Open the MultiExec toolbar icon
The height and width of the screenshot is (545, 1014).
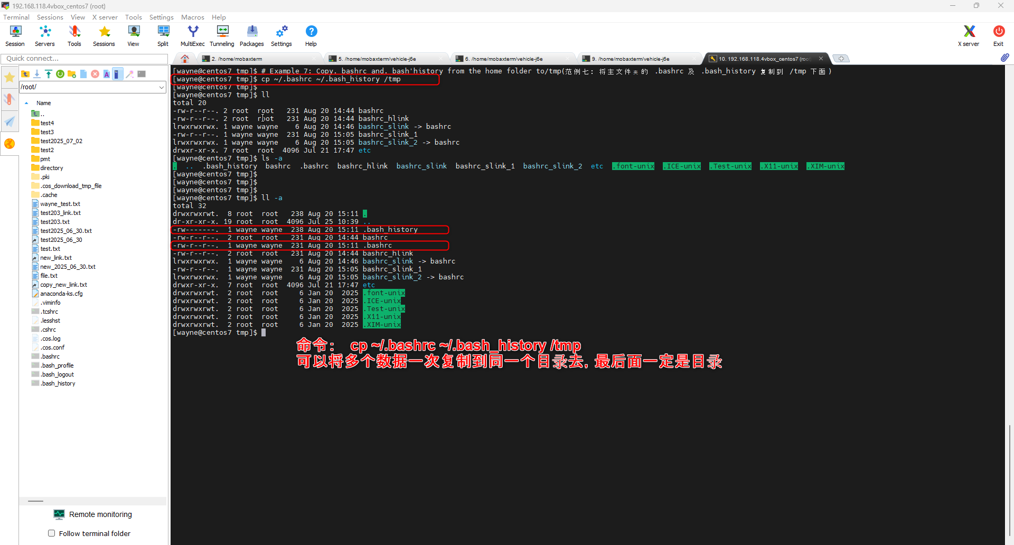click(193, 36)
